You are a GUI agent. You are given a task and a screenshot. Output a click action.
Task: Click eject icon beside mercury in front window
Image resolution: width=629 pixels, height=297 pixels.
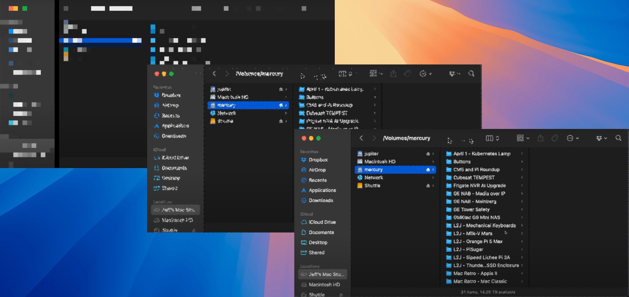428,170
